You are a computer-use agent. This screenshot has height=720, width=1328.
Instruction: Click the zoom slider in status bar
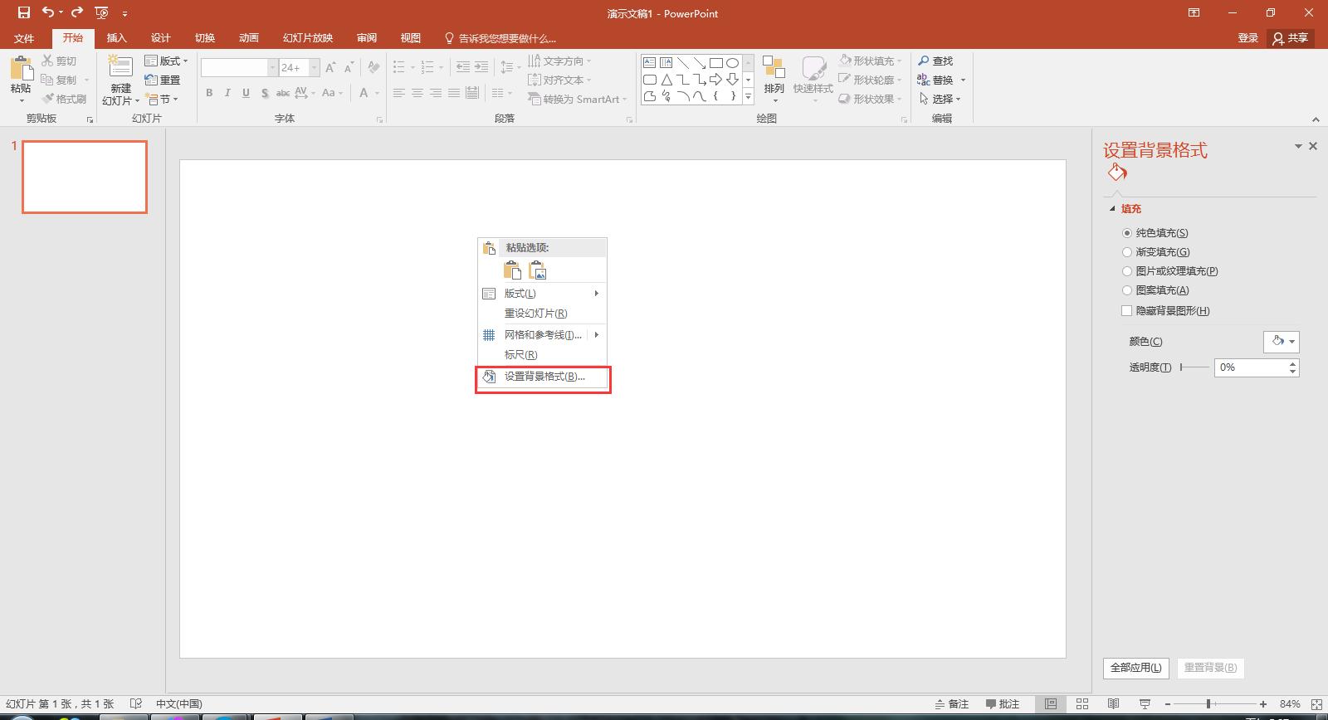(1208, 703)
